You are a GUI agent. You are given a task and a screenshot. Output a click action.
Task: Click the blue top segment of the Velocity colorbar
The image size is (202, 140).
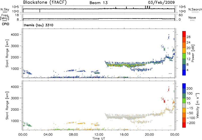pyautogui.click(x=184, y=86)
